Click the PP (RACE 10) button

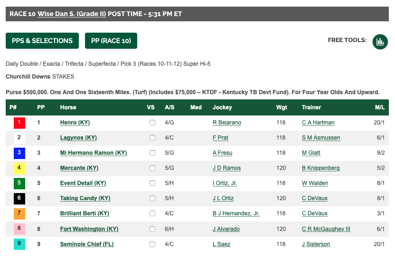click(111, 41)
